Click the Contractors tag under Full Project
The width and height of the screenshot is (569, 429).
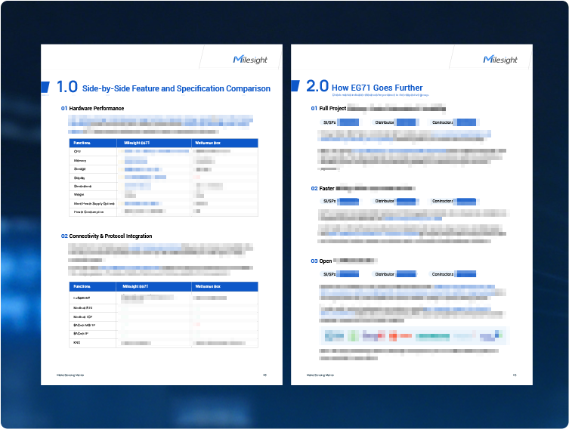click(454, 122)
